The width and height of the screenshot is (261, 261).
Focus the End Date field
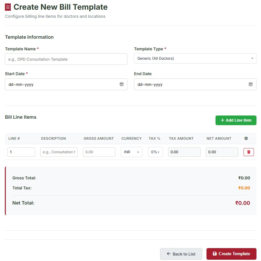[x=195, y=85]
